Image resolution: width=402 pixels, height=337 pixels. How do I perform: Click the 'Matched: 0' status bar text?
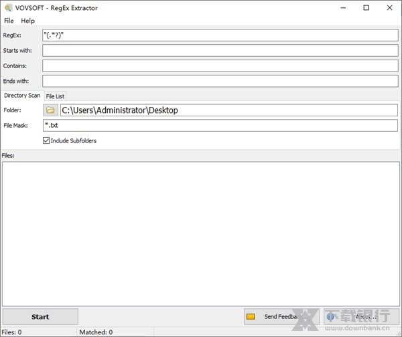96,332
